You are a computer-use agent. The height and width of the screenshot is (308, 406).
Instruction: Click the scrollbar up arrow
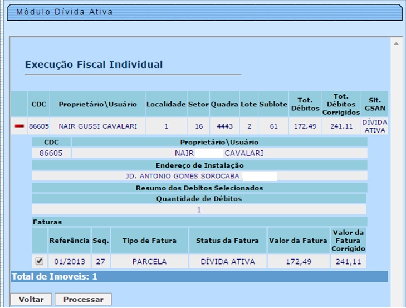[396, 43]
